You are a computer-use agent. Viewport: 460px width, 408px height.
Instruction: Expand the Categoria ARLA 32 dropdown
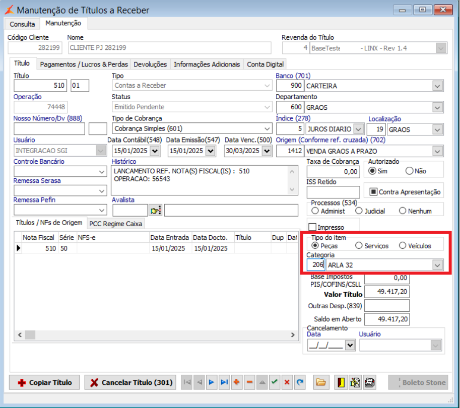tap(437, 265)
